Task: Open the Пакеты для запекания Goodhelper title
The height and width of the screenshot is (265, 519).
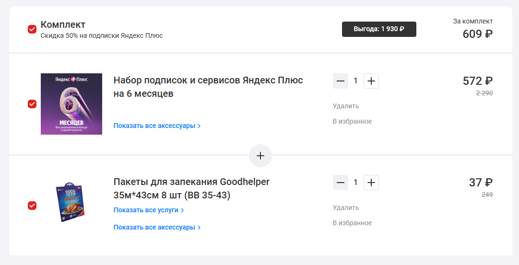Action: (x=191, y=188)
